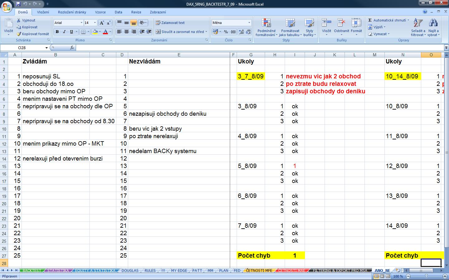Toggle middle vertical alignment
The height and width of the screenshot is (280, 449).
tap(126, 23)
